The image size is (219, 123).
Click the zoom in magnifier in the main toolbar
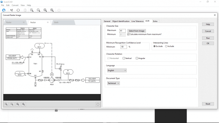(32, 10)
